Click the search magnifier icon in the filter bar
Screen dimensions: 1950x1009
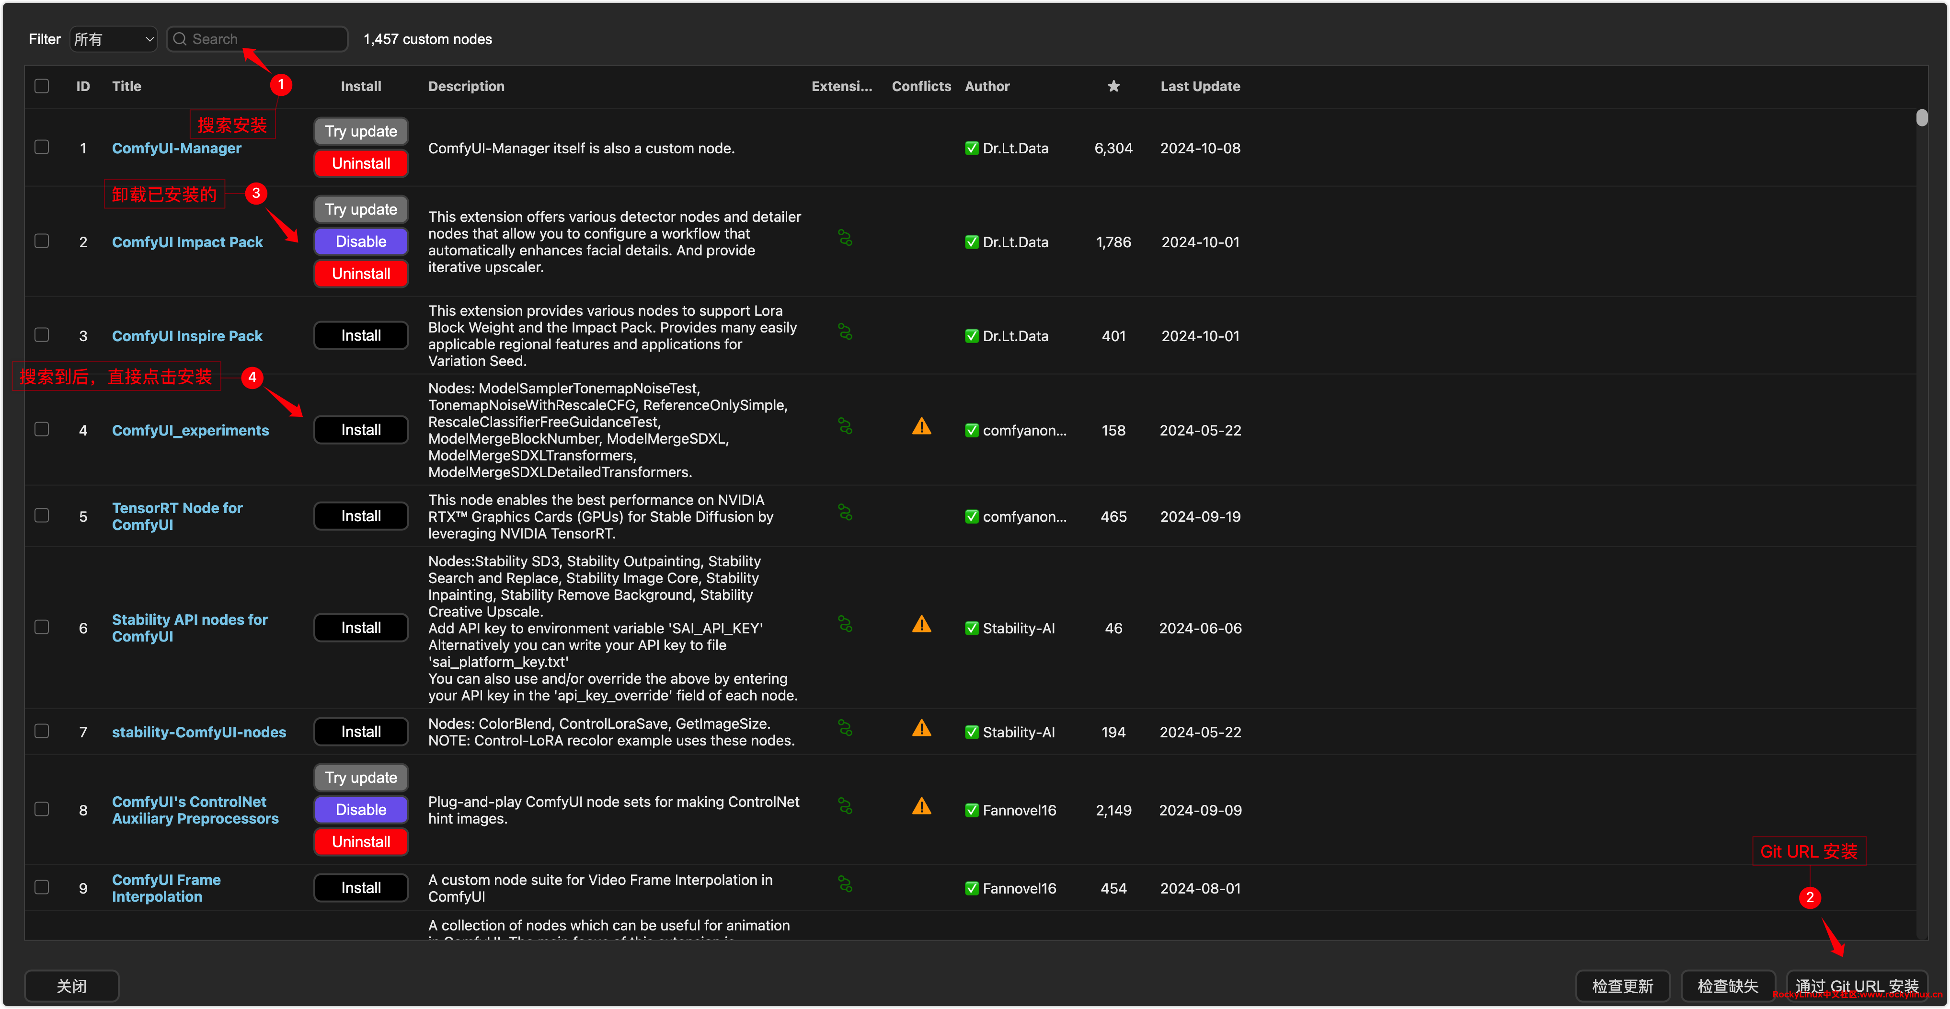(179, 39)
